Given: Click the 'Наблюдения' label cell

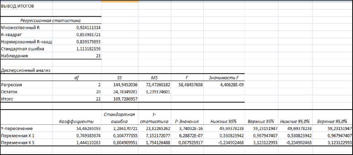Looking at the screenshot, I should [x=14, y=56].
